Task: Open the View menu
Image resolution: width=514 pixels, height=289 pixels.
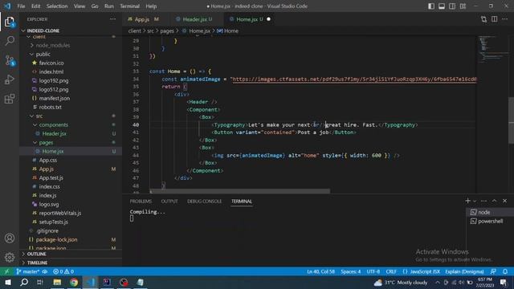Action: [x=80, y=6]
